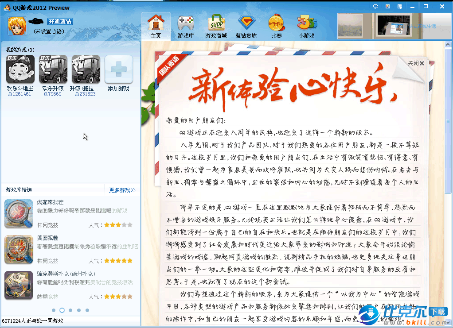Open the 更多游戏>> link

click(122, 190)
